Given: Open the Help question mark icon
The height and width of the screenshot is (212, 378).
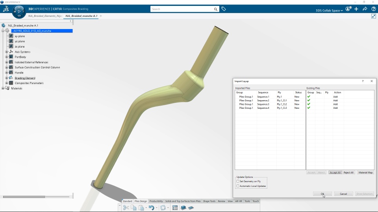Looking at the screenshot, I should coord(373,9).
